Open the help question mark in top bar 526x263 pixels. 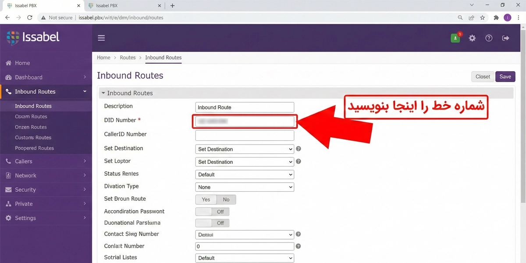tap(489, 38)
